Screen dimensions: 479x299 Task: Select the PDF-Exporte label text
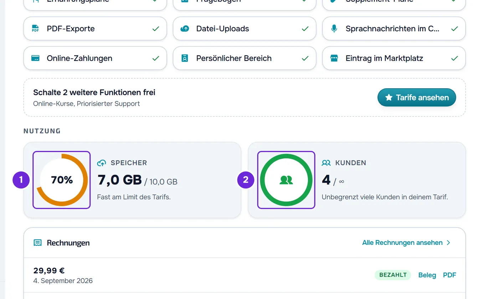click(x=71, y=29)
